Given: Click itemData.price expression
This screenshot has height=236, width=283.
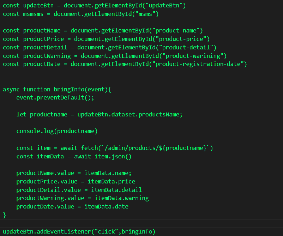Looking at the screenshot, I should coord(112,181).
